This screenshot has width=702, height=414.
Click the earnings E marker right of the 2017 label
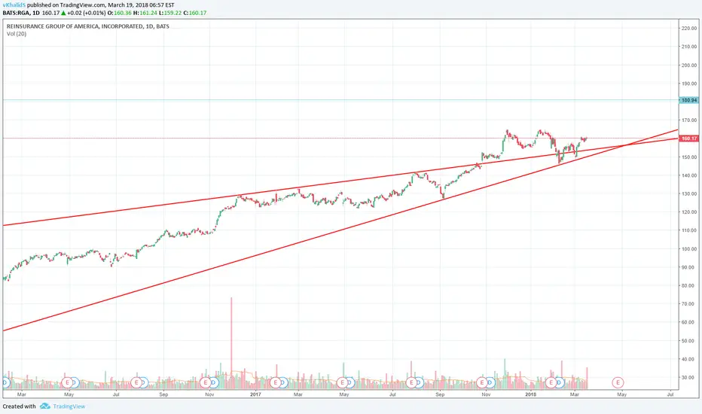(275, 382)
